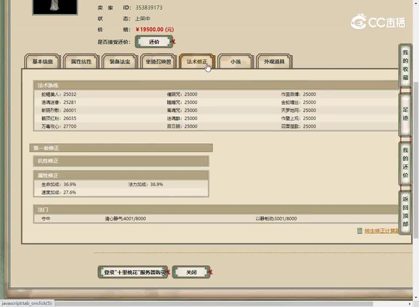Click the 迷魂醉: 25000 entry
The height and width of the screenshot is (307, 419).
pyautogui.click(x=182, y=118)
